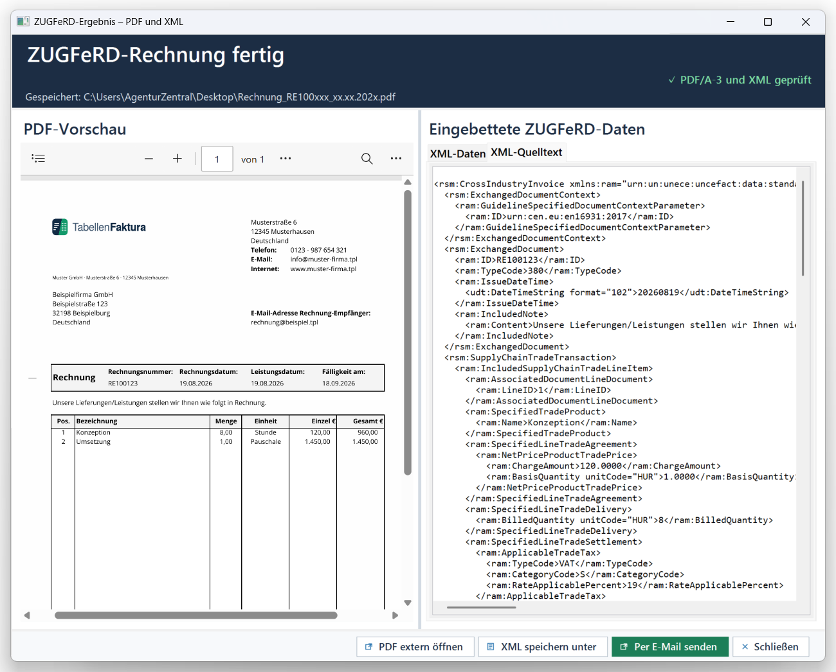The height and width of the screenshot is (672, 836).
Task: Click invoice number 'RE100123' in preview
Action: click(x=123, y=384)
